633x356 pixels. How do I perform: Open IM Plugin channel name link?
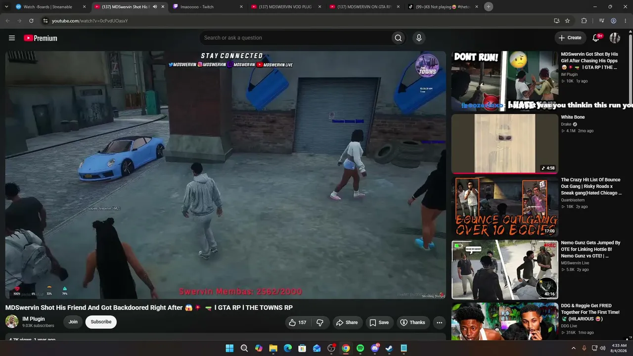pos(34,319)
